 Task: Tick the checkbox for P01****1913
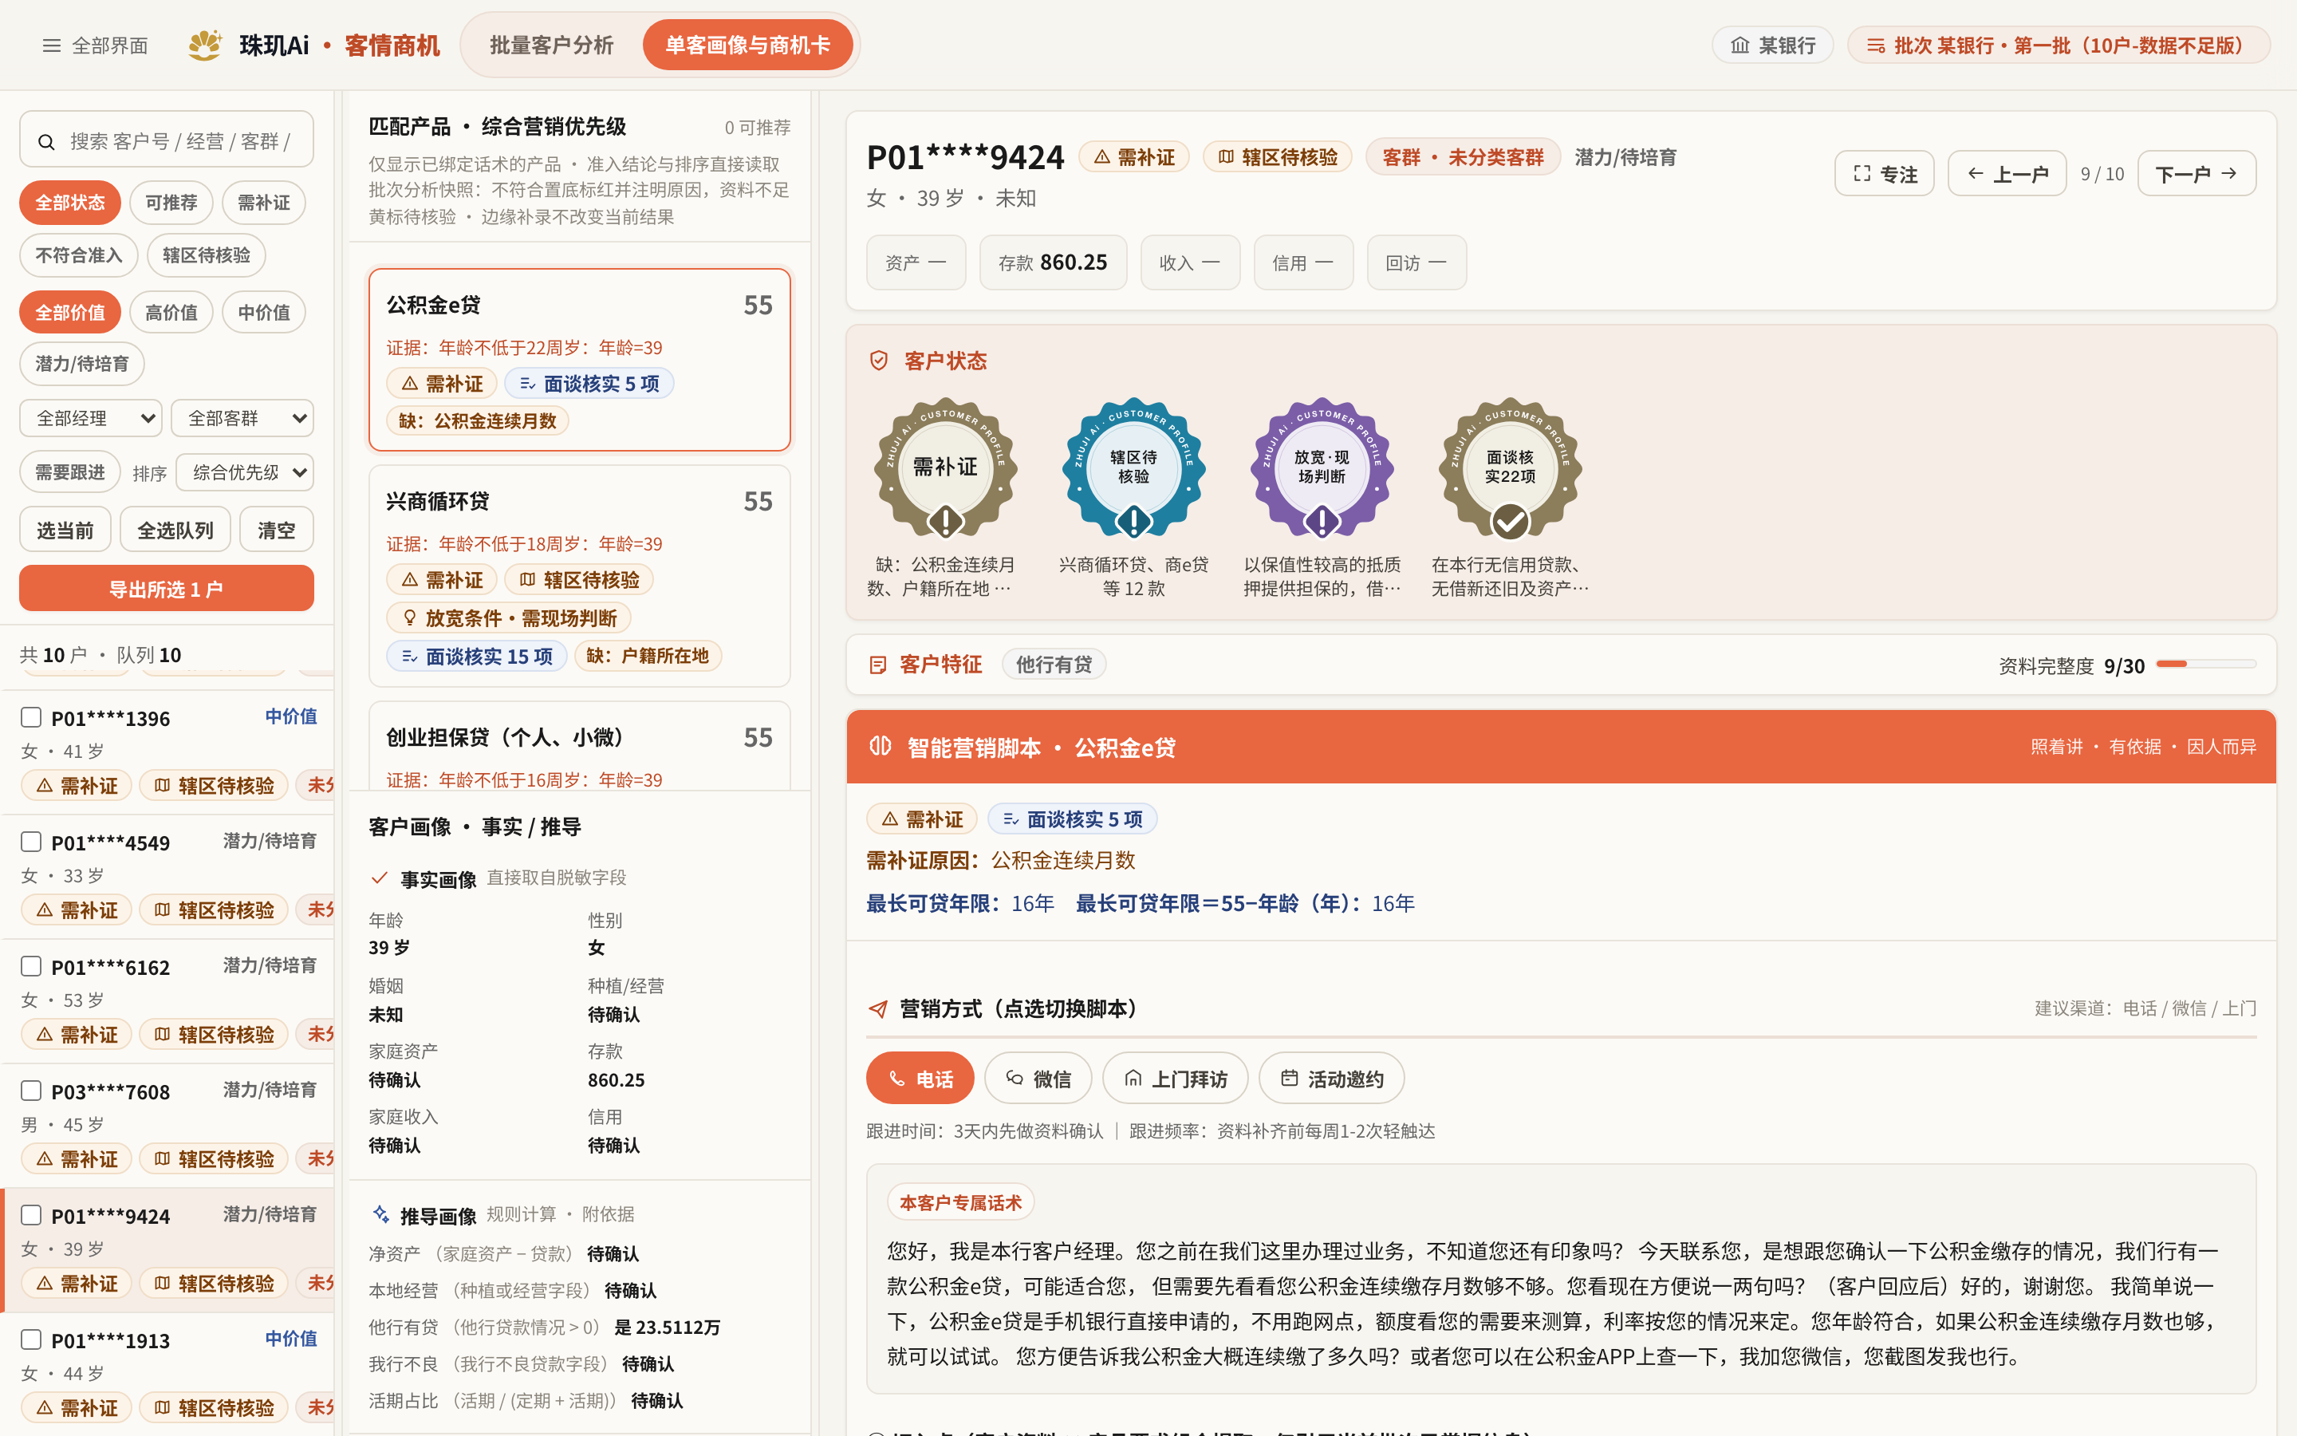(31, 1339)
